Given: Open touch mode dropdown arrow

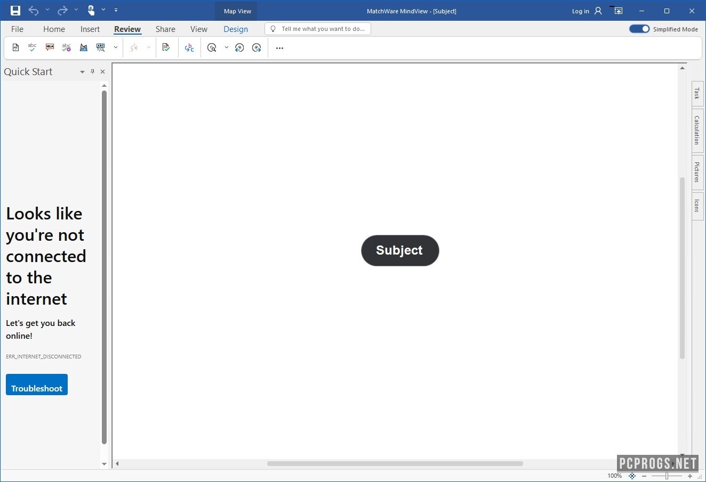Looking at the screenshot, I should (103, 10).
